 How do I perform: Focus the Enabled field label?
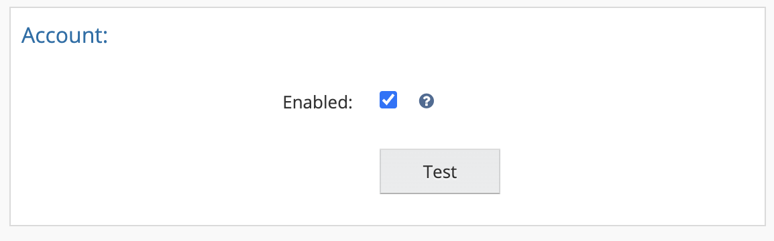pyautogui.click(x=317, y=102)
